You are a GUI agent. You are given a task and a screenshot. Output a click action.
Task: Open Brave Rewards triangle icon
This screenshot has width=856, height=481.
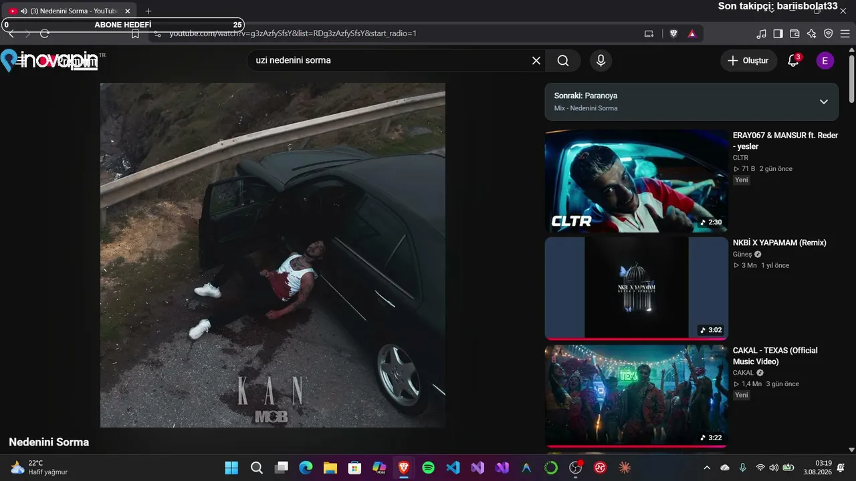[692, 33]
